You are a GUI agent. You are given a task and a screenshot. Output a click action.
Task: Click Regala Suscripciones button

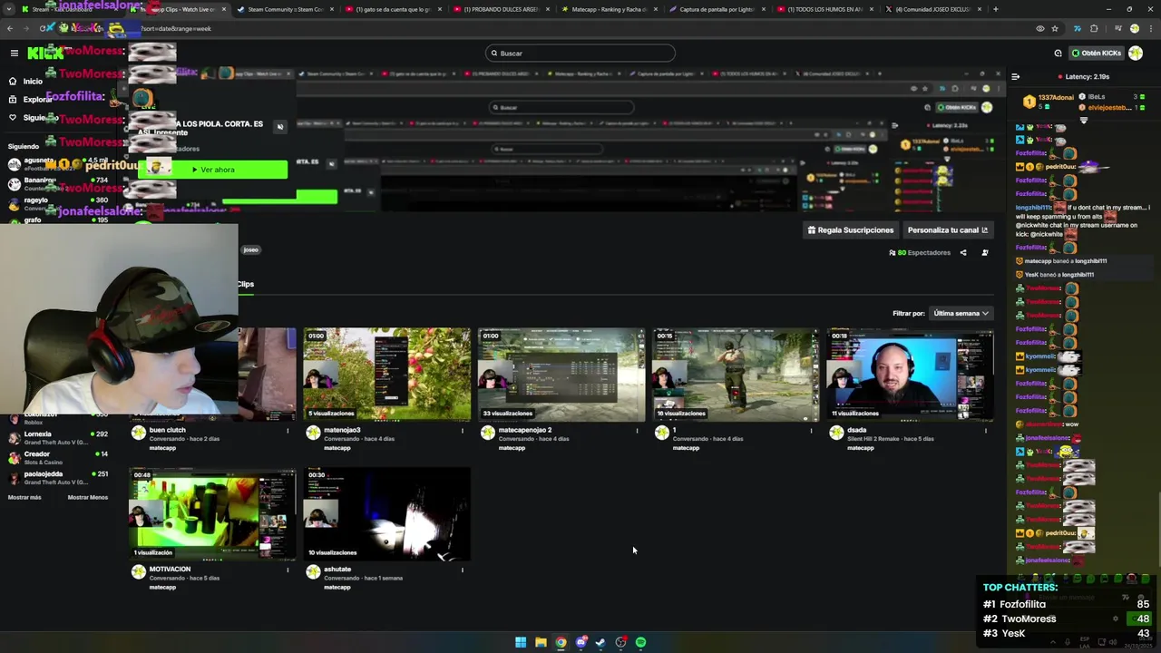click(851, 230)
